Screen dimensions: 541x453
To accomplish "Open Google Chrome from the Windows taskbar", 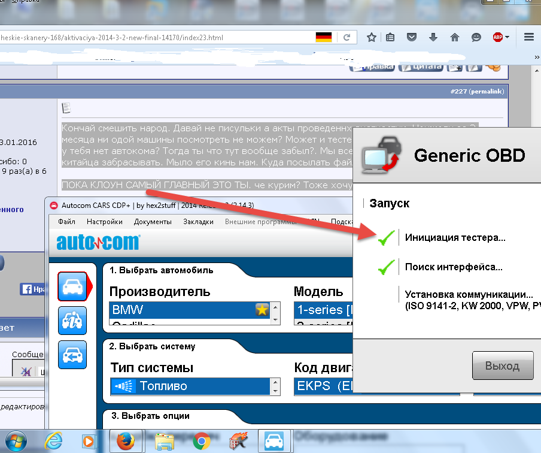I will [x=202, y=442].
